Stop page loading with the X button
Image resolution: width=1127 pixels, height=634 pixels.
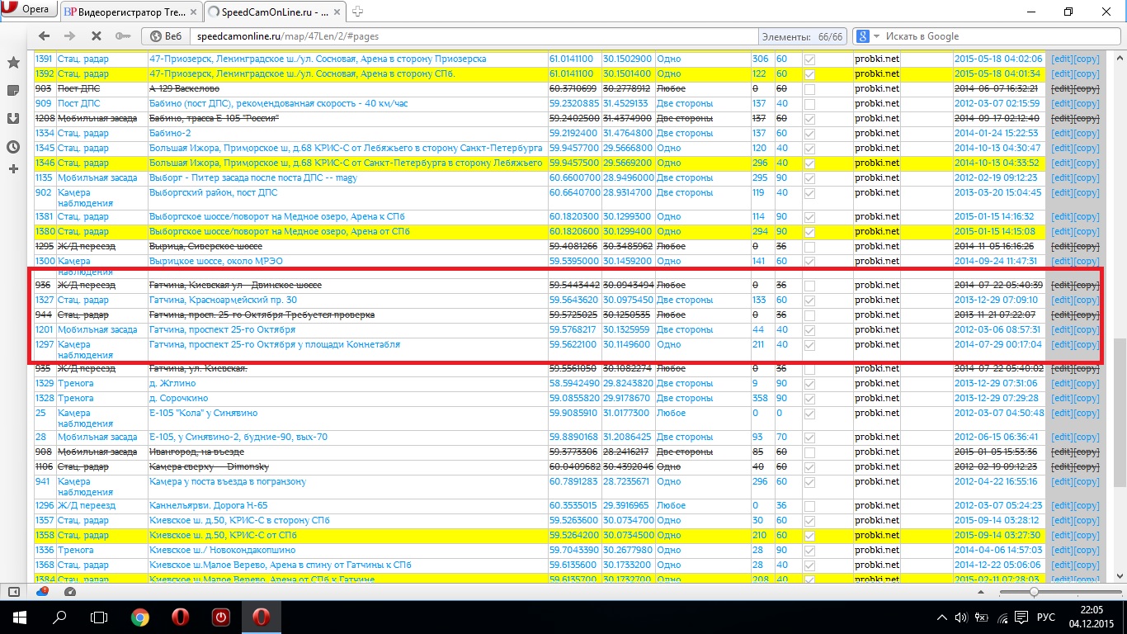tap(96, 36)
